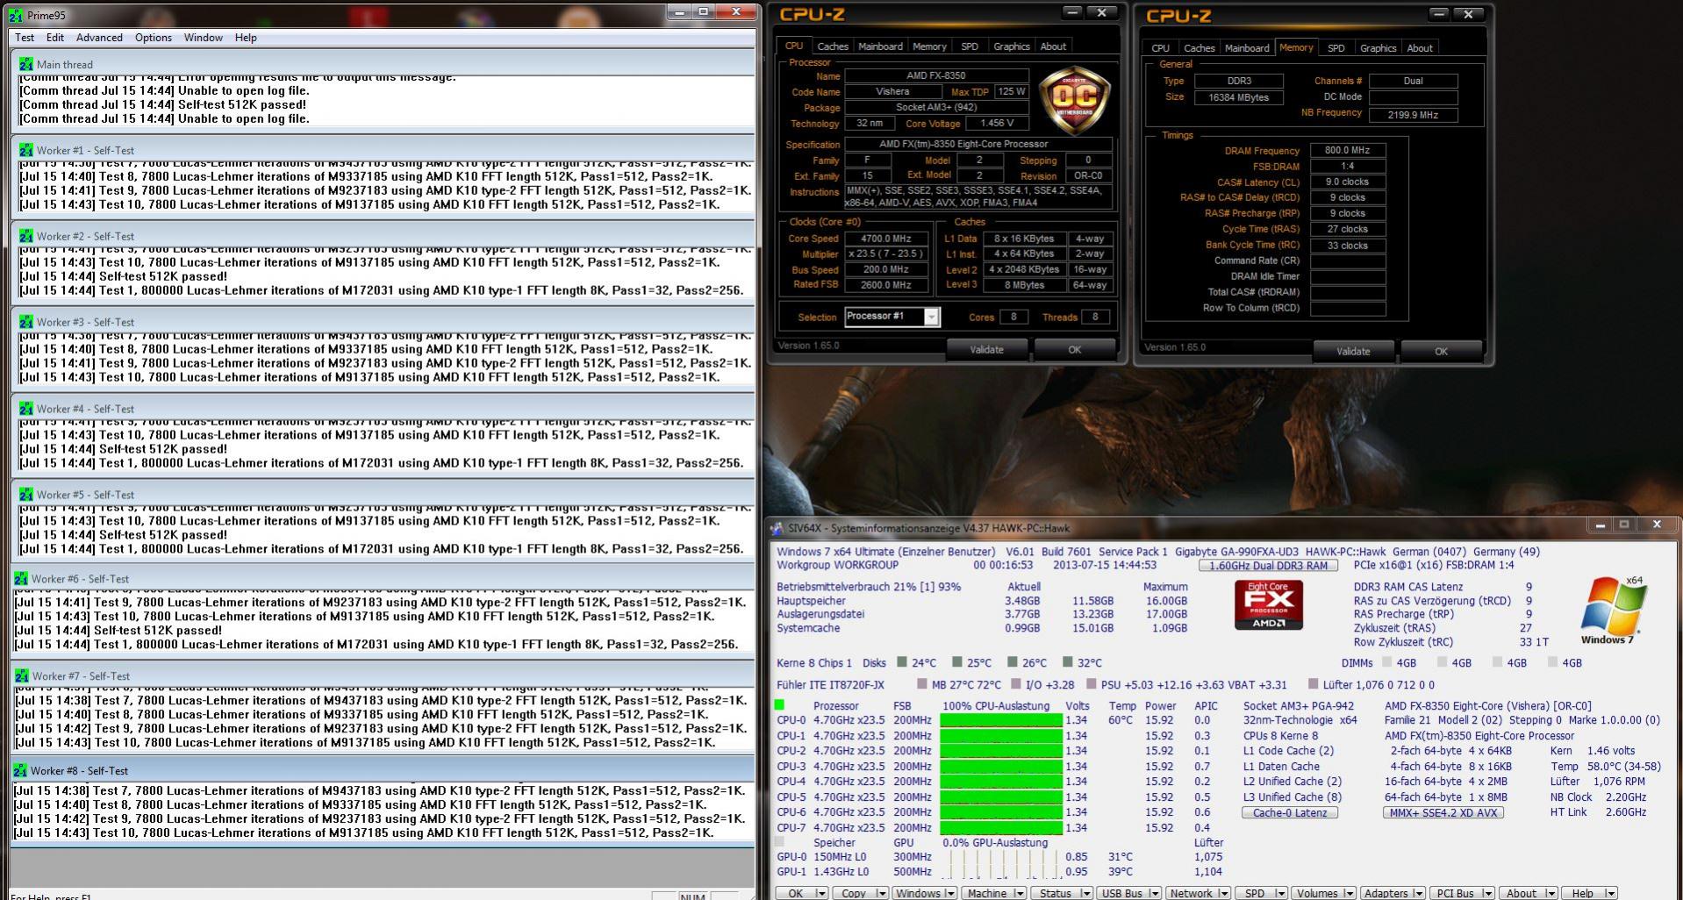
Task: Click the Worker #8 Self-Test window icon
Action: click(x=20, y=771)
